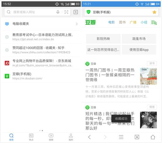Tap the green security shield icon

click(x=88, y=12)
